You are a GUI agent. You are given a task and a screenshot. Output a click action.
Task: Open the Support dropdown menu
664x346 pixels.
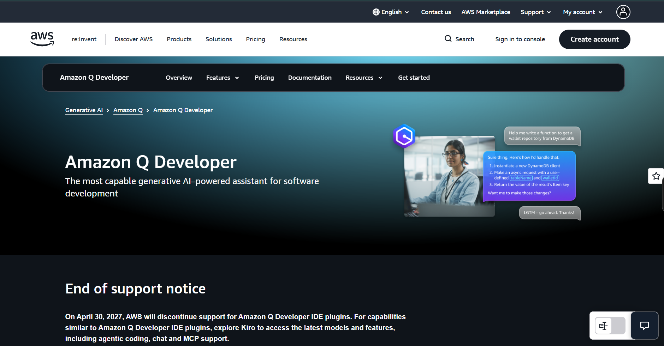[x=536, y=12]
